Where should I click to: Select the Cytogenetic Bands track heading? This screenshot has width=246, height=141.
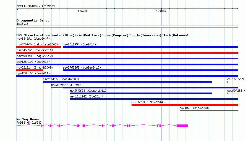[33, 20]
